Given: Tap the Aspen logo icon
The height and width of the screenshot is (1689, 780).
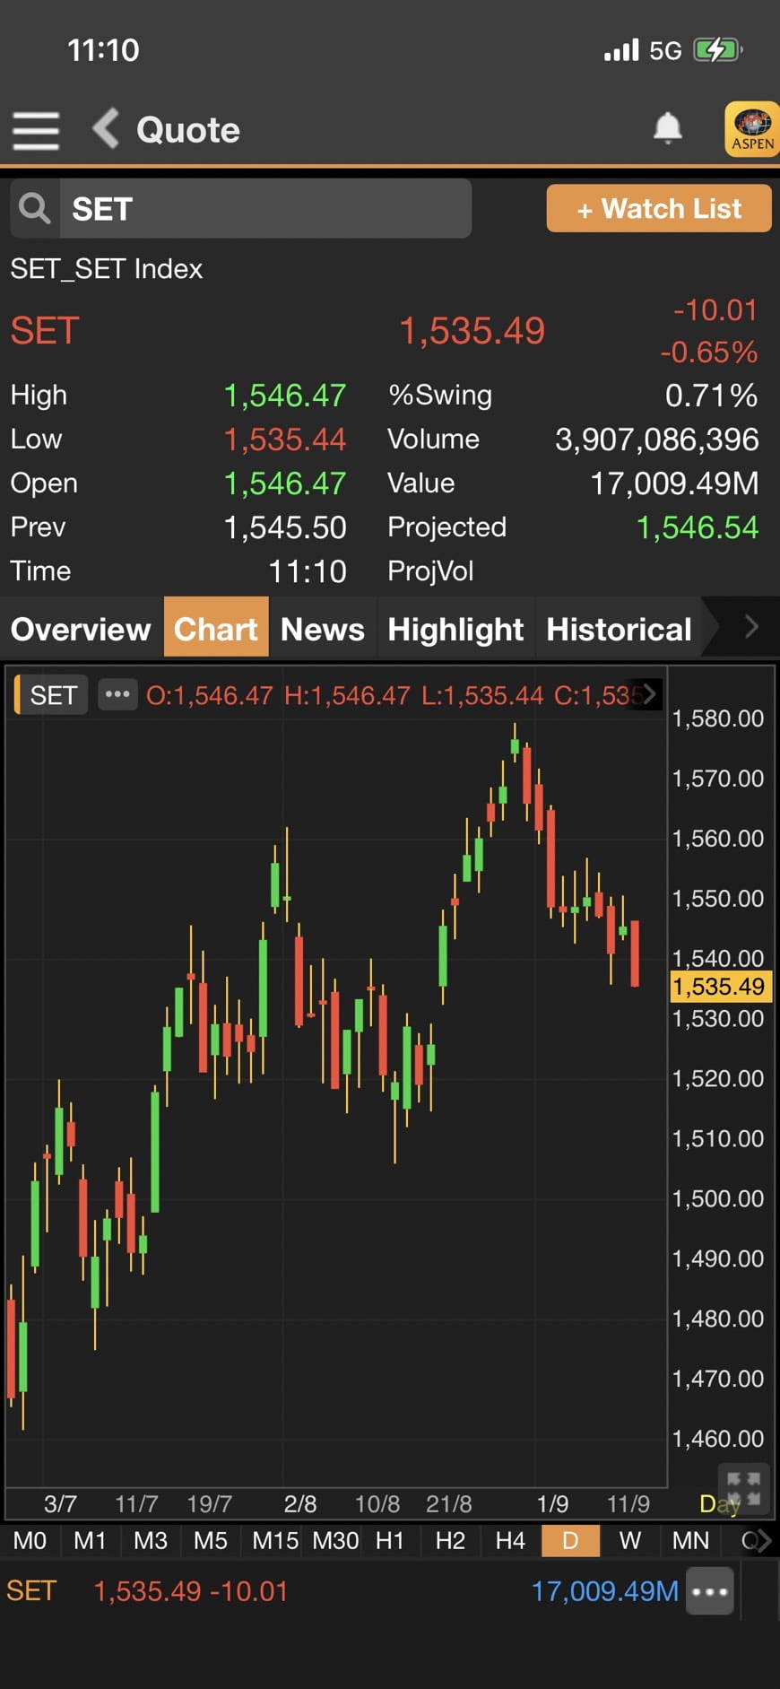Looking at the screenshot, I should point(751,129).
